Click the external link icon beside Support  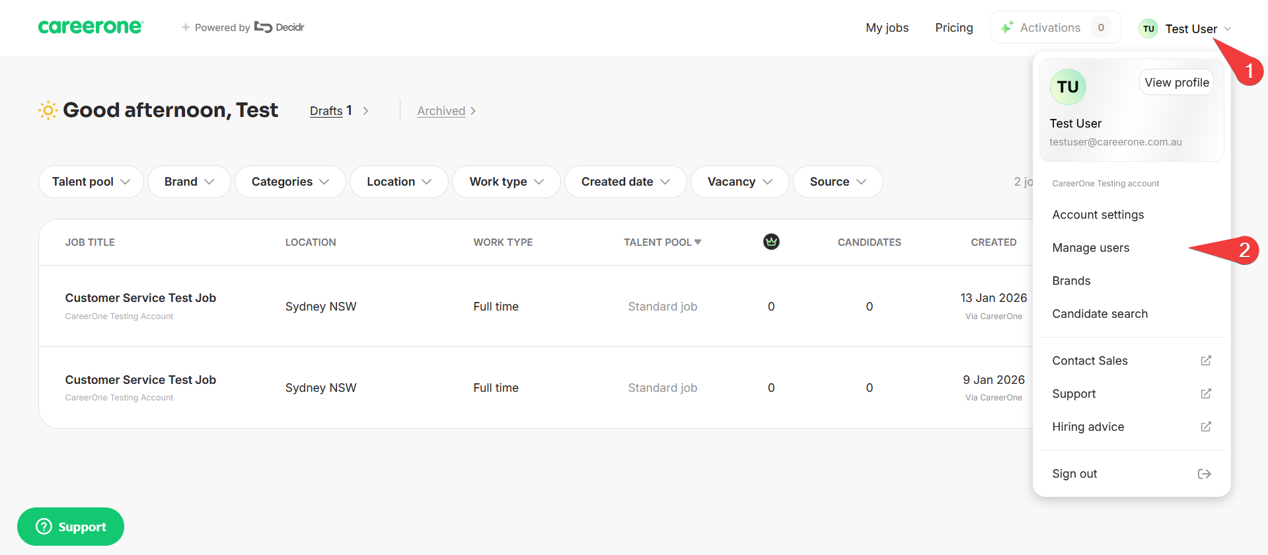(x=1206, y=393)
